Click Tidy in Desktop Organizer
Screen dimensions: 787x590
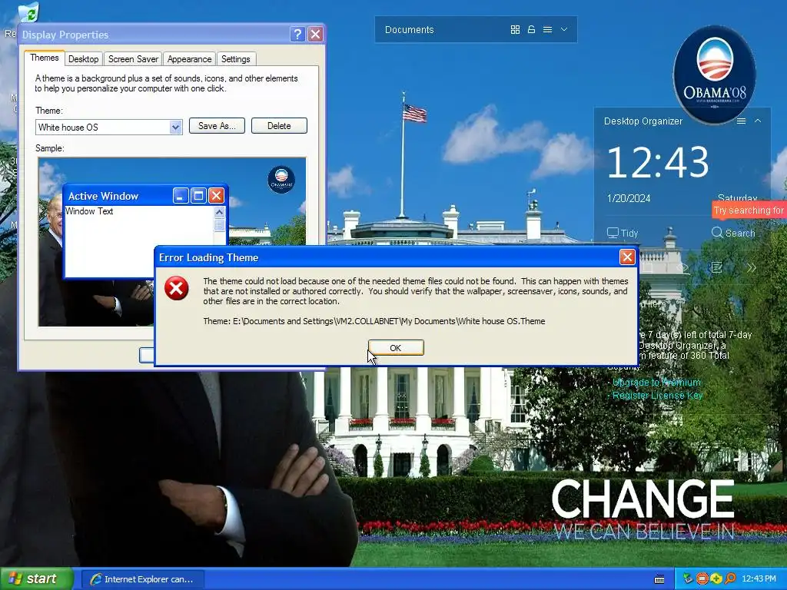coord(623,234)
